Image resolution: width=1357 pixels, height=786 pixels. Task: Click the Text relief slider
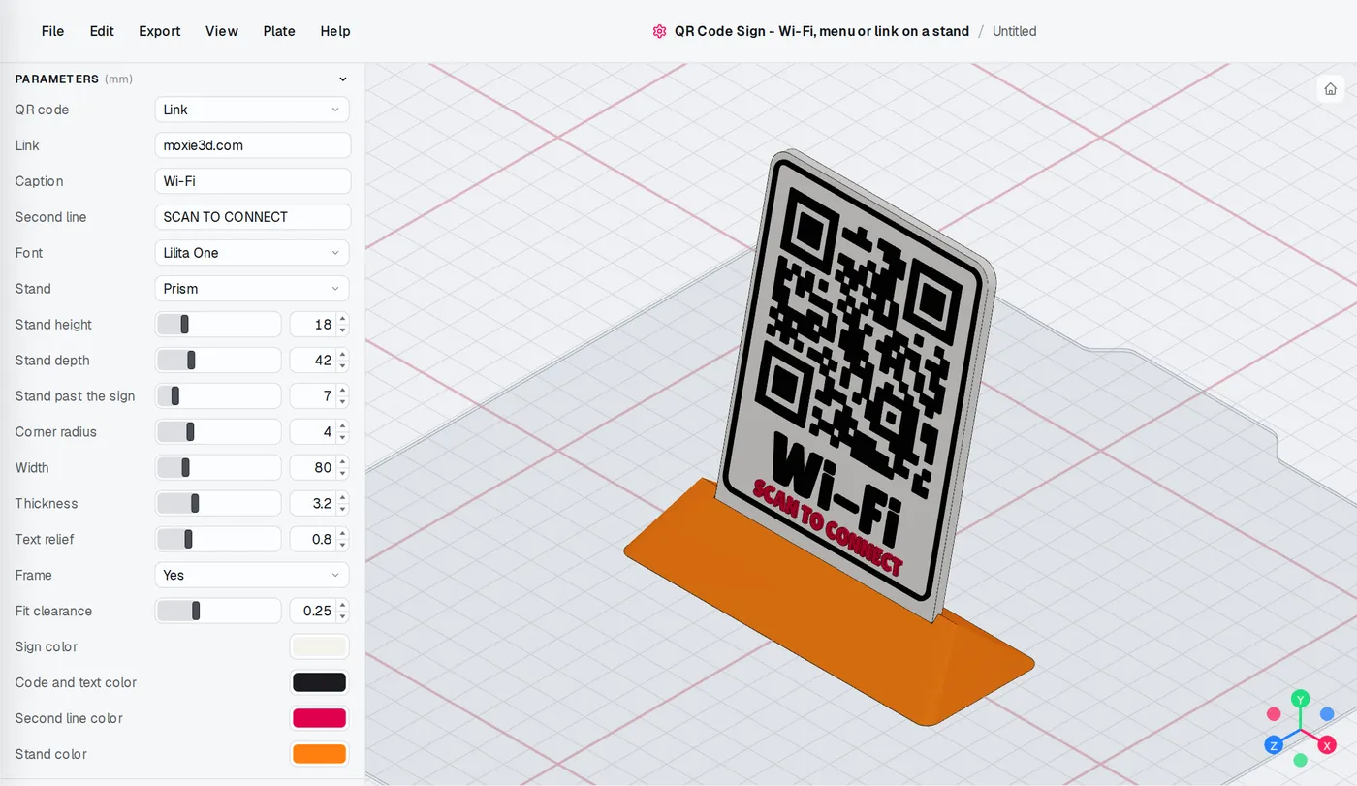[x=218, y=540]
